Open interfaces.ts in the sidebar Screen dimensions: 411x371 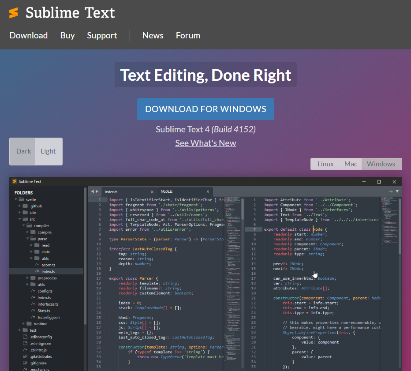coord(48,304)
